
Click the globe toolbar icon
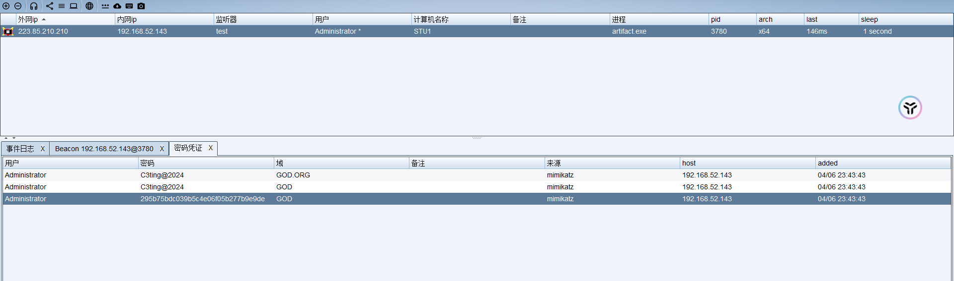(89, 6)
